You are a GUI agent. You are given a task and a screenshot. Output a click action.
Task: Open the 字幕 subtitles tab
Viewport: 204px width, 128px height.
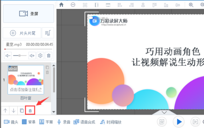(46, 122)
